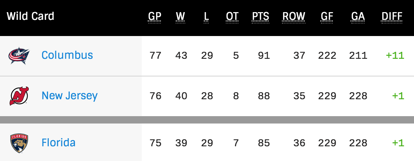Image resolution: width=414 pixels, height=161 pixels.
Task: Click the Florida Panthers logo
Action: point(19,143)
